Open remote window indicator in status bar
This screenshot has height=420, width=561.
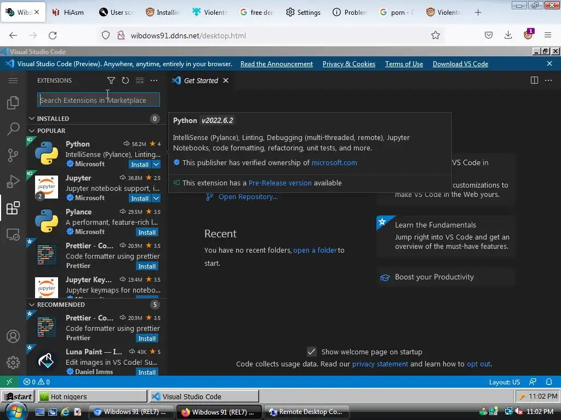coord(9,382)
